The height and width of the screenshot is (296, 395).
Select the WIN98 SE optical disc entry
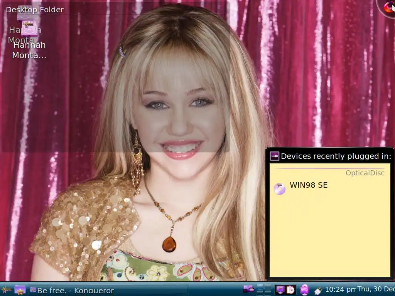pyautogui.click(x=329, y=188)
